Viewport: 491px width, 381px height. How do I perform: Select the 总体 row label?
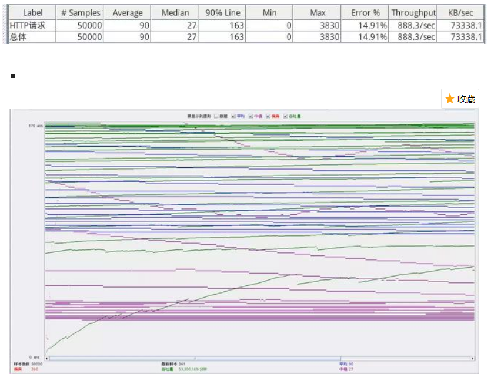click(18, 37)
